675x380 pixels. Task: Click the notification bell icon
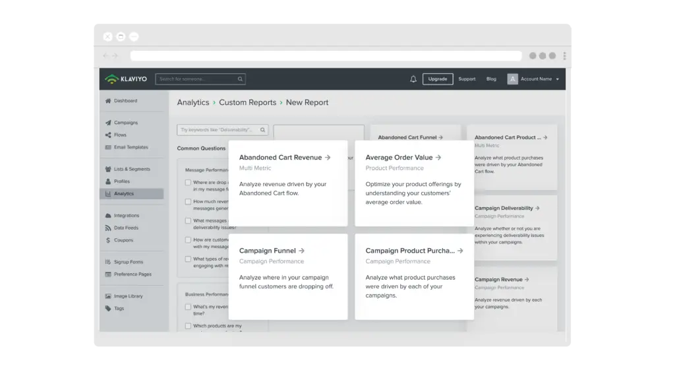413,79
